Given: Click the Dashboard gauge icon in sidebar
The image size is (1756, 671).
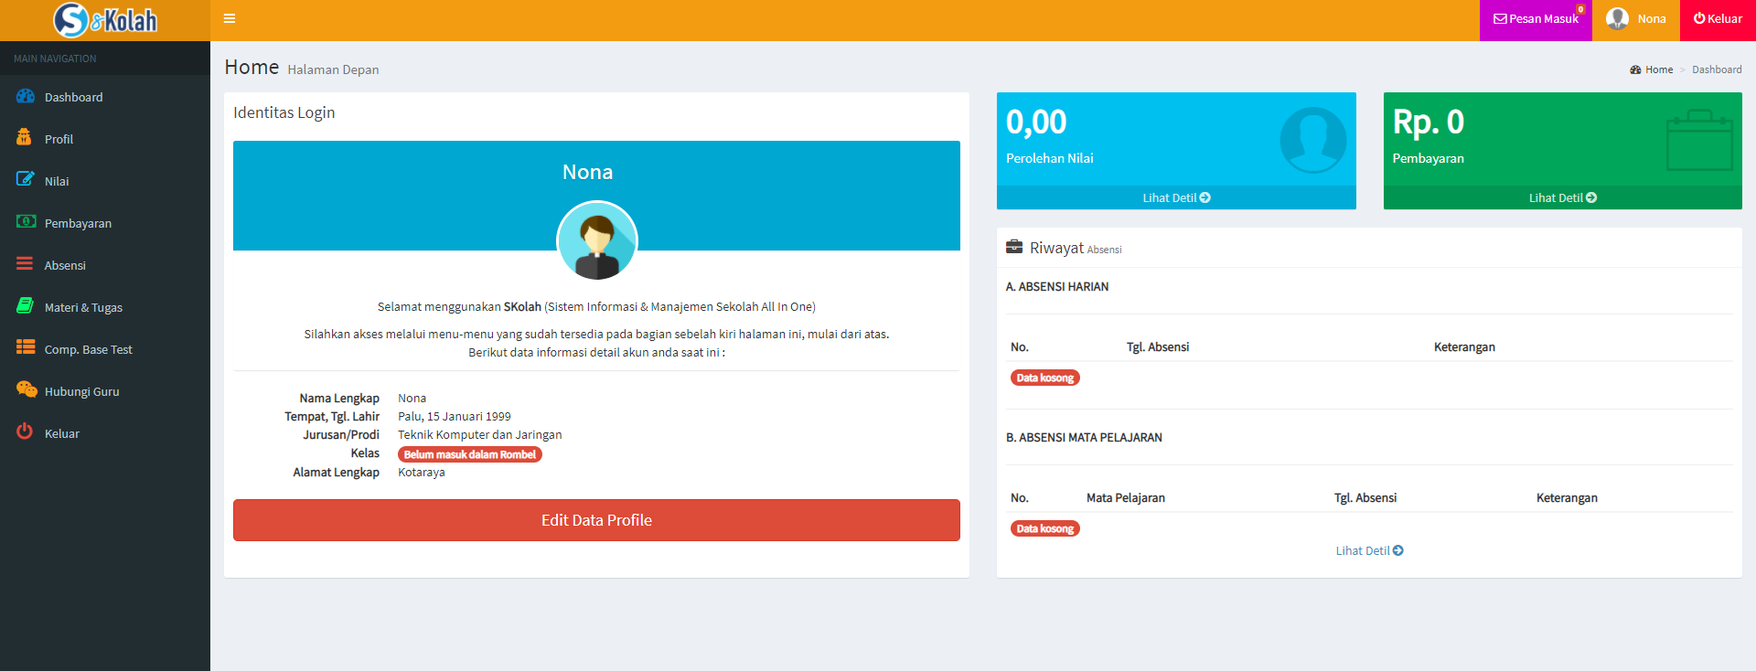Looking at the screenshot, I should (x=26, y=97).
